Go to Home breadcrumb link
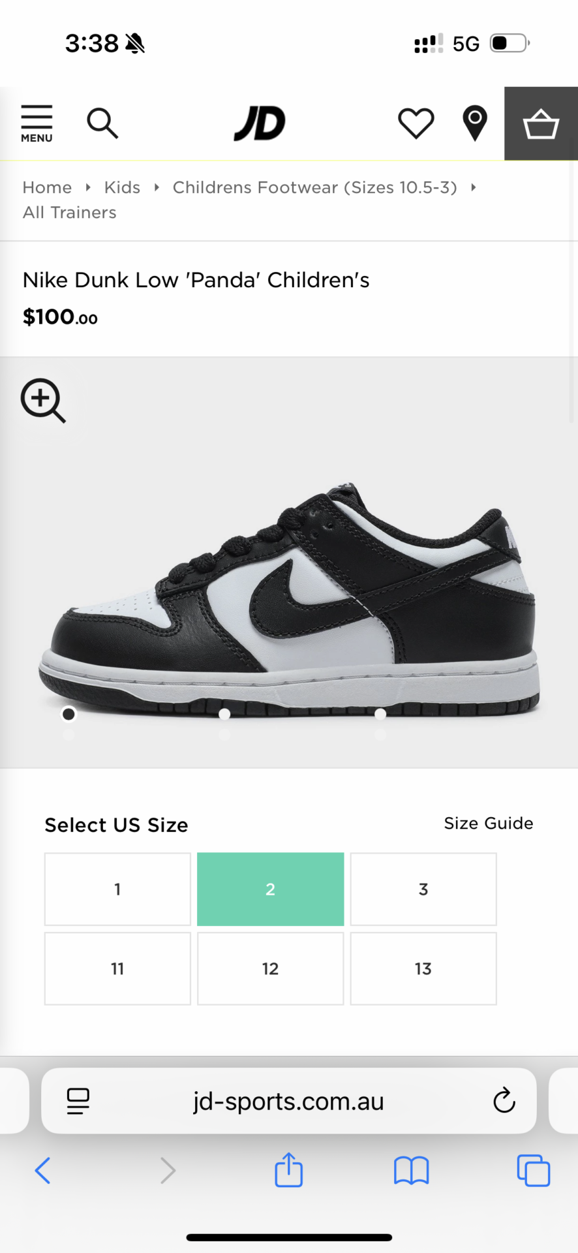The width and height of the screenshot is (578, 1253). point(47,188)
